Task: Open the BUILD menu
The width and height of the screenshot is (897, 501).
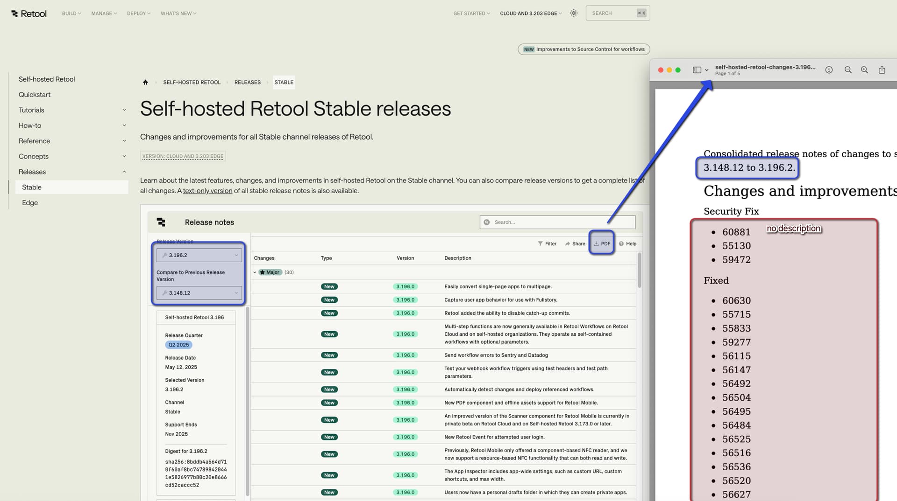Action: [71, 14]
